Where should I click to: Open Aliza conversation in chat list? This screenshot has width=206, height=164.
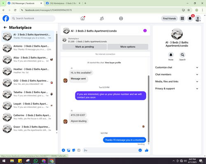tap(28, 59)
